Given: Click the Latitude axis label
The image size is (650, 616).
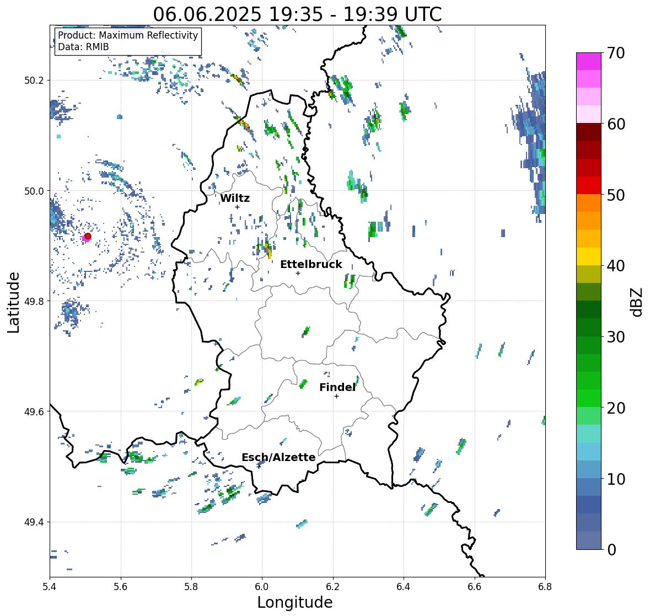Looking at the screenshot, I should pos(13,302).
